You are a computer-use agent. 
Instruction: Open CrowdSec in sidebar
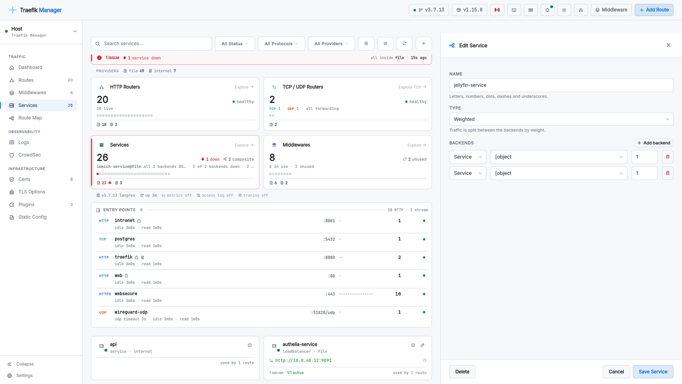click(41, 155)
